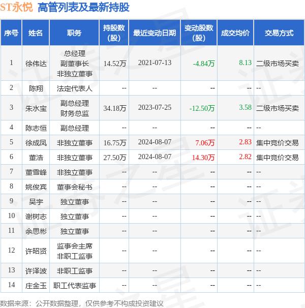Image resolution: width=305 pixels, height=308 pixels.
Task: Click the 高管列表及最新持股 heading
Action: [x=83, y=7]
